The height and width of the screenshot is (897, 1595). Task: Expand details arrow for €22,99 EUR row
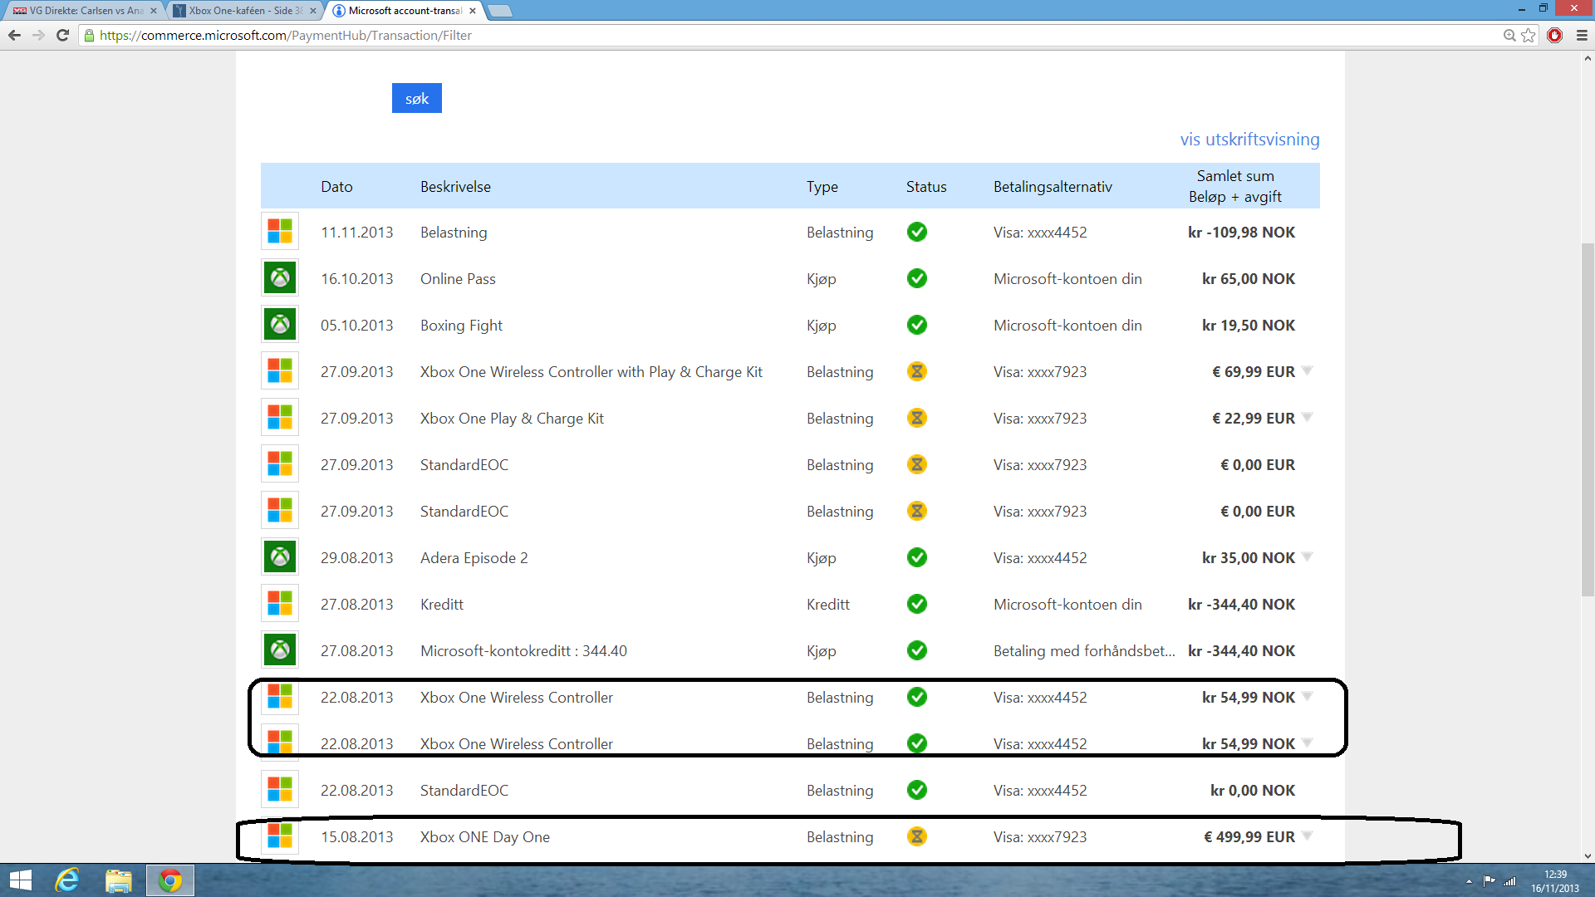coord(1308,417)
